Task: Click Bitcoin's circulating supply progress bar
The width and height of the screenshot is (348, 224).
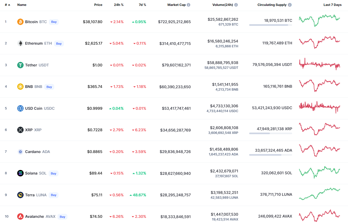Action: [x=271, y=25]
